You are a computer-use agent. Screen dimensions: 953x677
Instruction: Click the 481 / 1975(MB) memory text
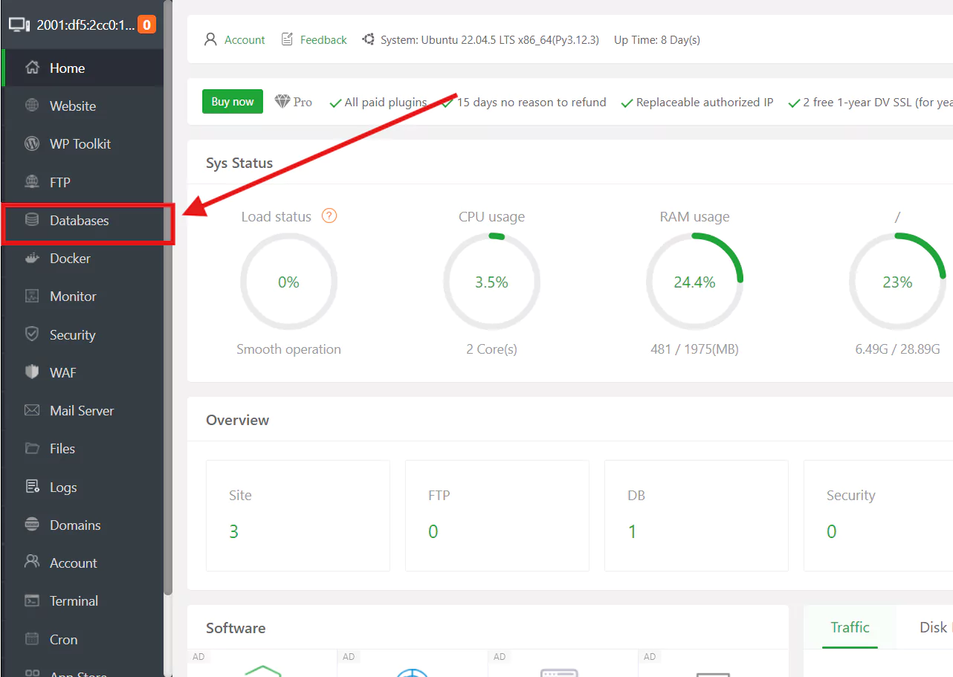(x=694, y=349)
